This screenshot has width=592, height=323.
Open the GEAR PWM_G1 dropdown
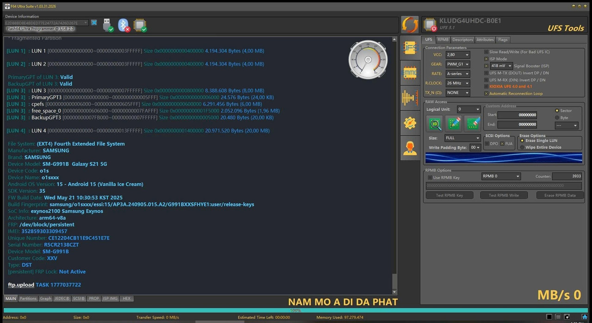tap(457, 64)
